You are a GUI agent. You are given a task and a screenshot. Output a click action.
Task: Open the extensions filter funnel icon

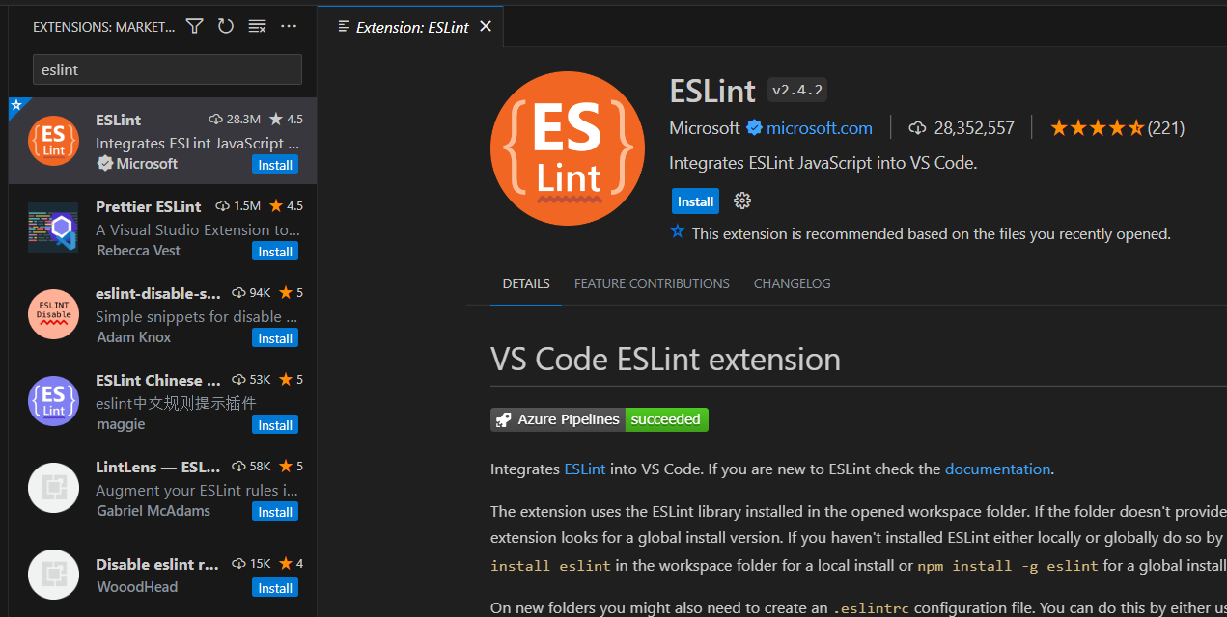(x=195, y=27)
